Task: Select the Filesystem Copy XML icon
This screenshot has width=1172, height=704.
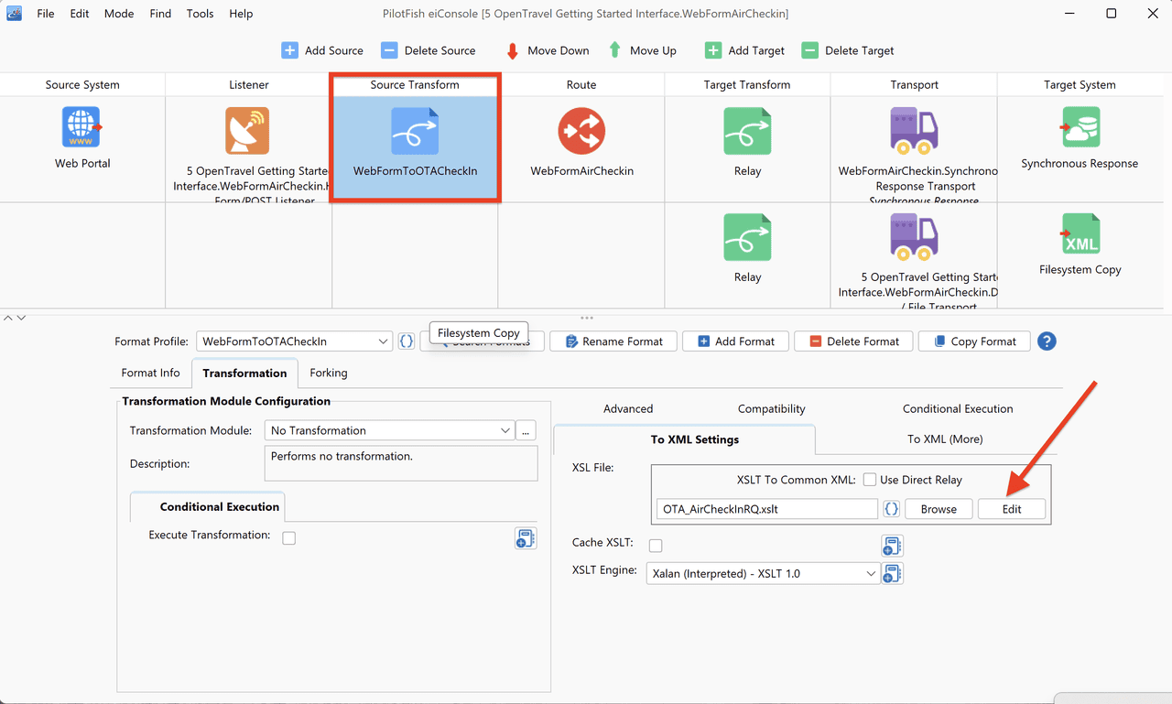Action: 1080,233
